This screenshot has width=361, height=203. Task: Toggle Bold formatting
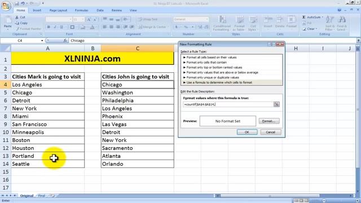(x=49, y=27)
